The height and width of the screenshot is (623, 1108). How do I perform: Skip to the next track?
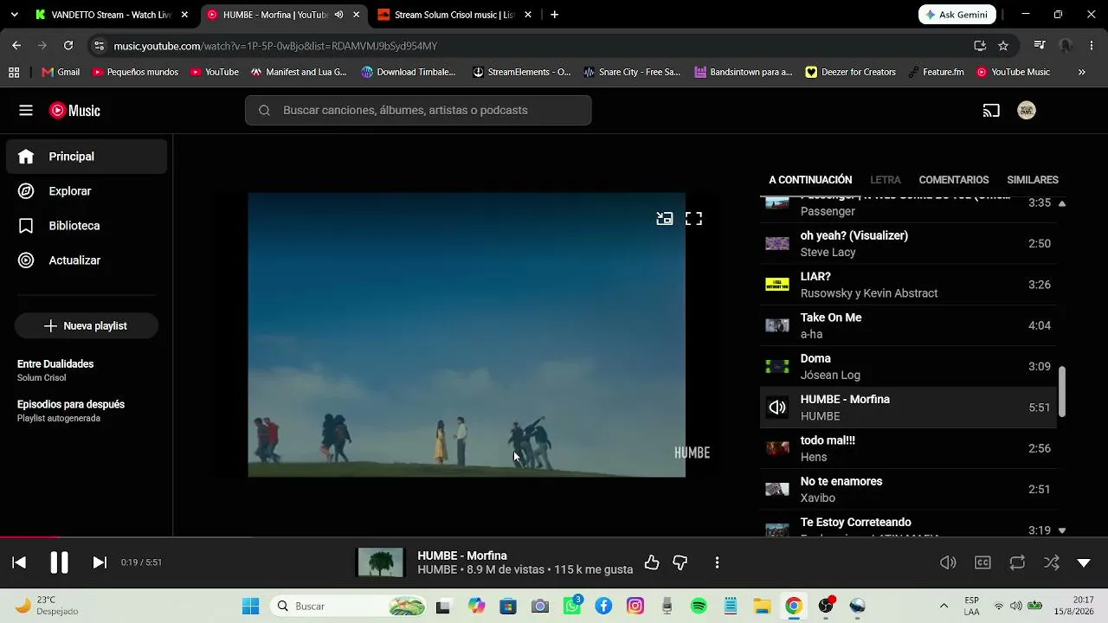pos(100,562)
